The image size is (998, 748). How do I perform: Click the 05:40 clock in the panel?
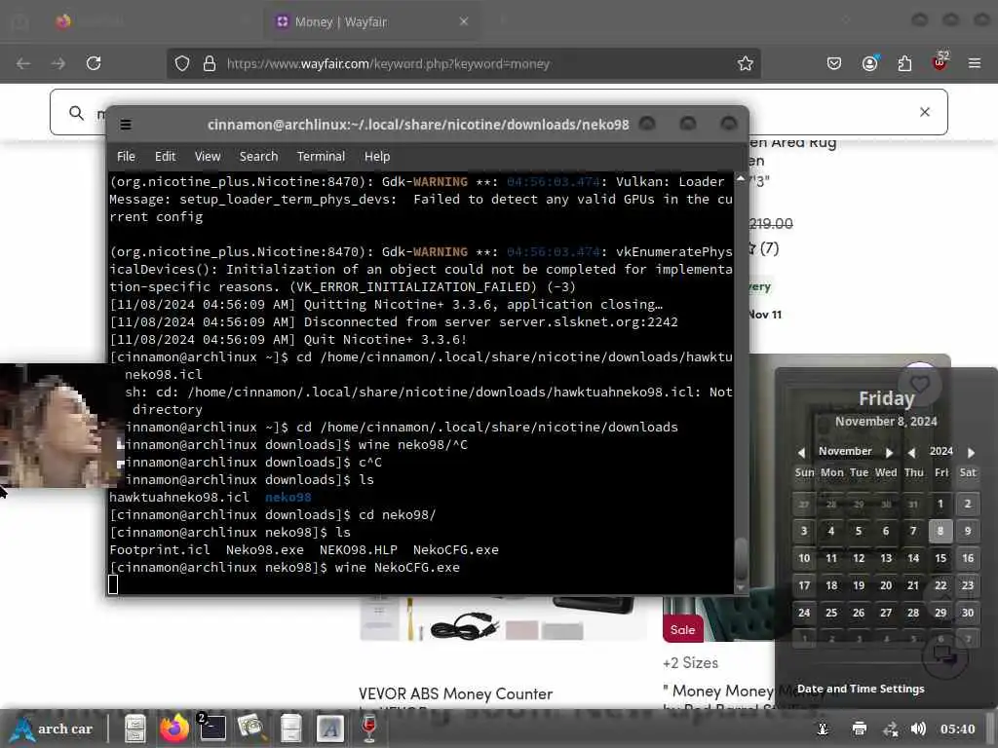click(957, 729)
